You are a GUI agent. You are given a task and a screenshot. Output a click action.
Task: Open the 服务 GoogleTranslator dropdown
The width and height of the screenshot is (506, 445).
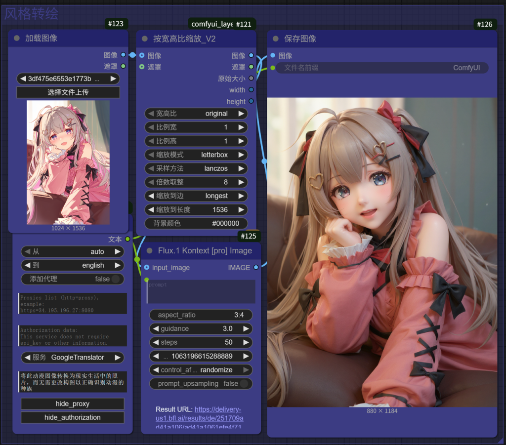point(72,357)
